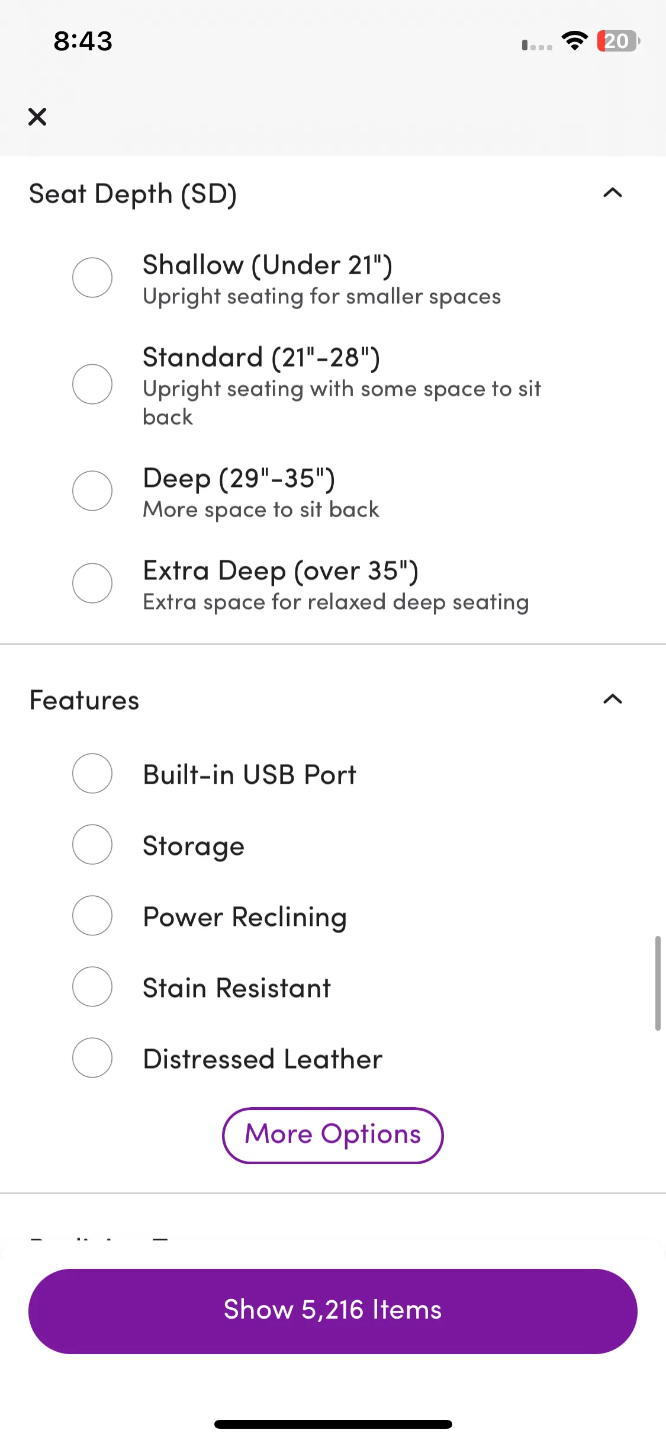Select Distressed Leather feature

pos(92,1057)
